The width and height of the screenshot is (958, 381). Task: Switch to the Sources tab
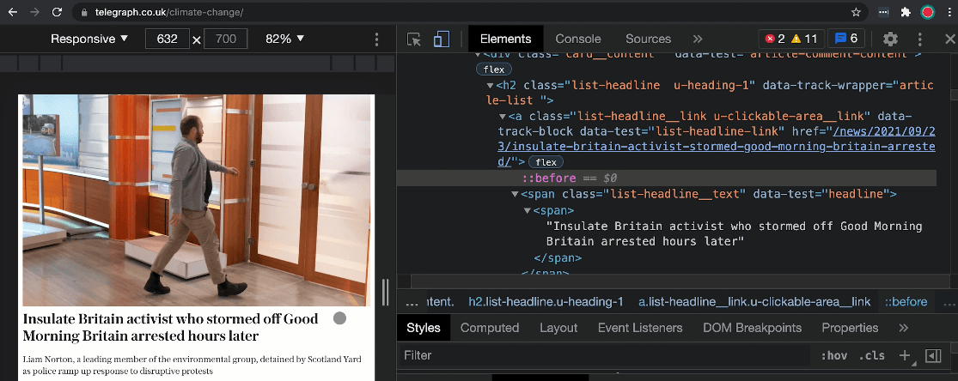(648, 39)
